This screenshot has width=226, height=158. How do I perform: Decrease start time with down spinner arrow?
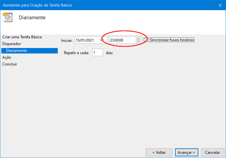pyautogui.click(x=138, y=42)
